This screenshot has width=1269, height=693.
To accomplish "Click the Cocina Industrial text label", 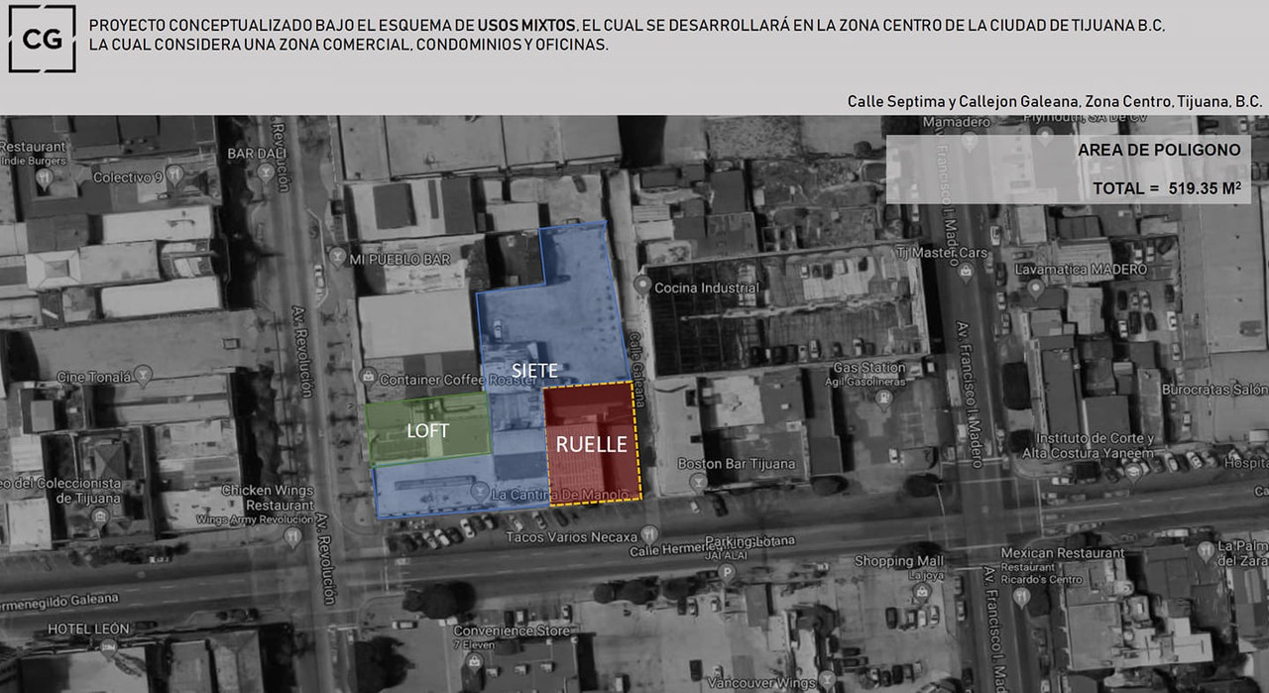I will pos(708,289).
